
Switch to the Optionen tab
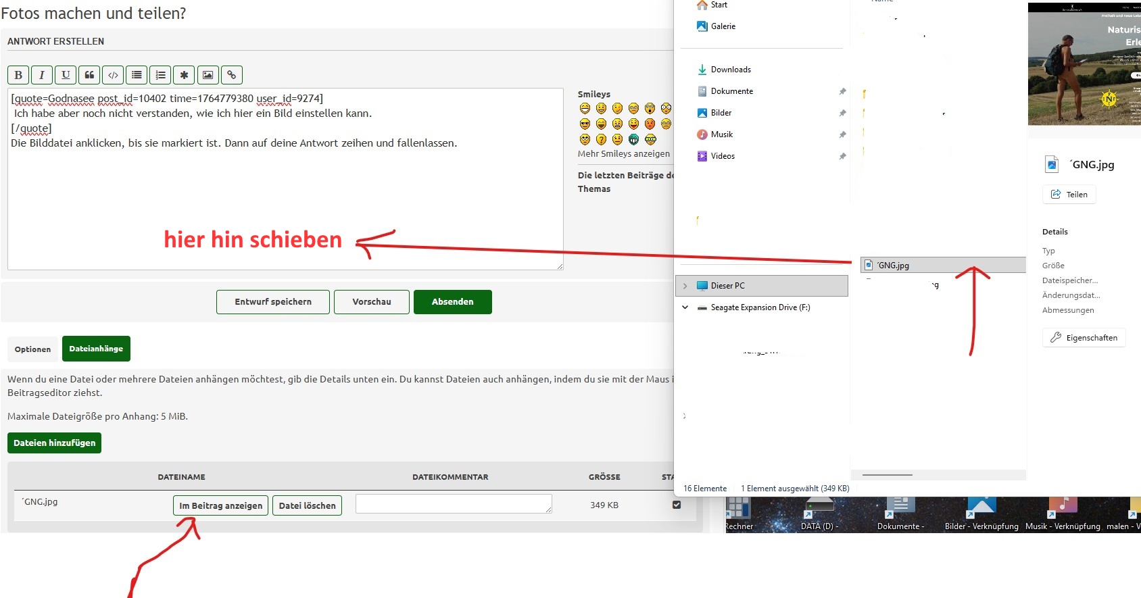(x=32, y=349)
